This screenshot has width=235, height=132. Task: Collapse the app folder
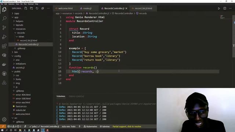click(x=16, y=17)
